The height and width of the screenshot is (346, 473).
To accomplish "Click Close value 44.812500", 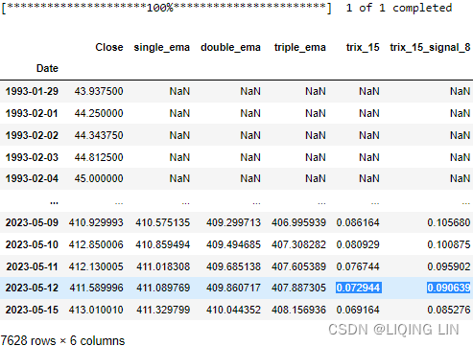I will 99,157.
